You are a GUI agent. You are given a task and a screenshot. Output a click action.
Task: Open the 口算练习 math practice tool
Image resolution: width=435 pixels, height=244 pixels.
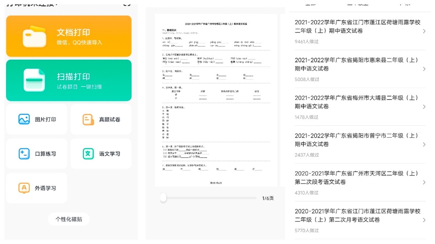(x=36, y=153)
